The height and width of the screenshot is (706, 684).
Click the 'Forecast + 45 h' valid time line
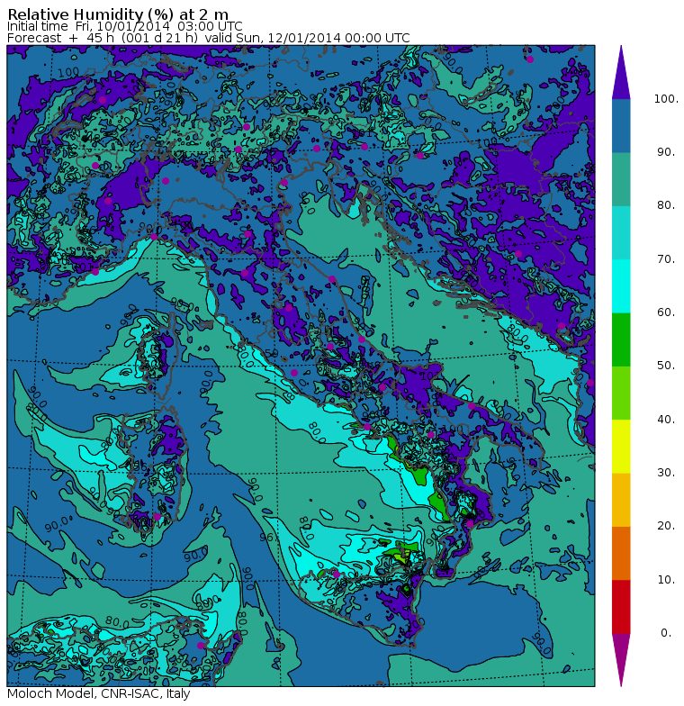coord(209,38)
